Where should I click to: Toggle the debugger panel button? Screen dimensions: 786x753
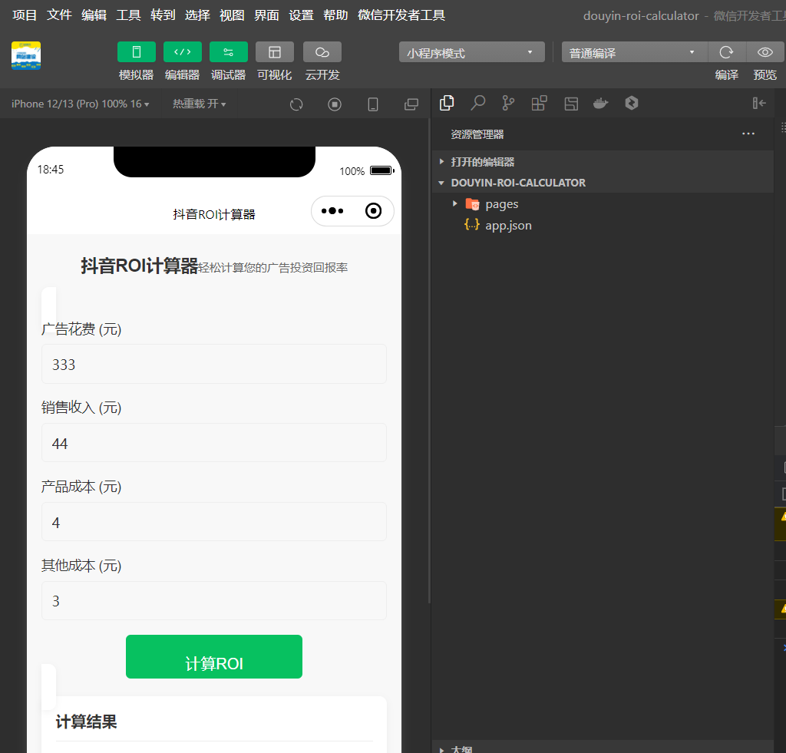(229, 52)
